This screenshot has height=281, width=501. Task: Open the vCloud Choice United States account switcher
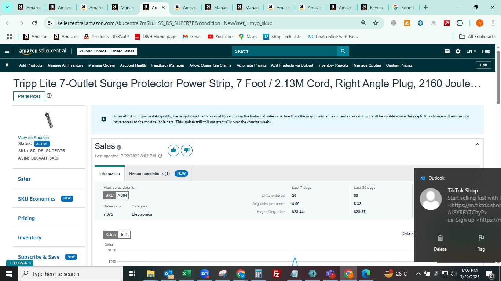(x=107, y=51)
